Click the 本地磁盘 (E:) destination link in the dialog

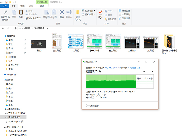click(136, 68)
